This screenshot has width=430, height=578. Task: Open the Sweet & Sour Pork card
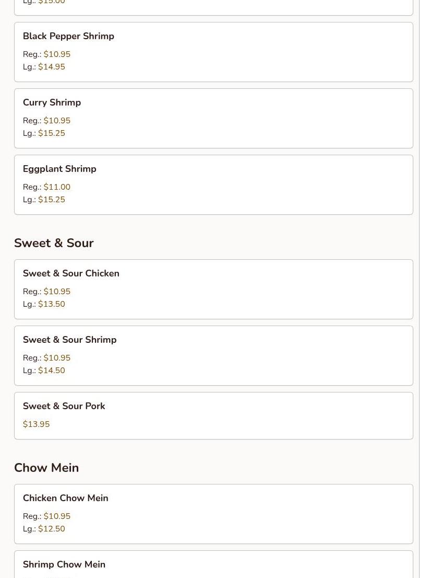(213, 416)
